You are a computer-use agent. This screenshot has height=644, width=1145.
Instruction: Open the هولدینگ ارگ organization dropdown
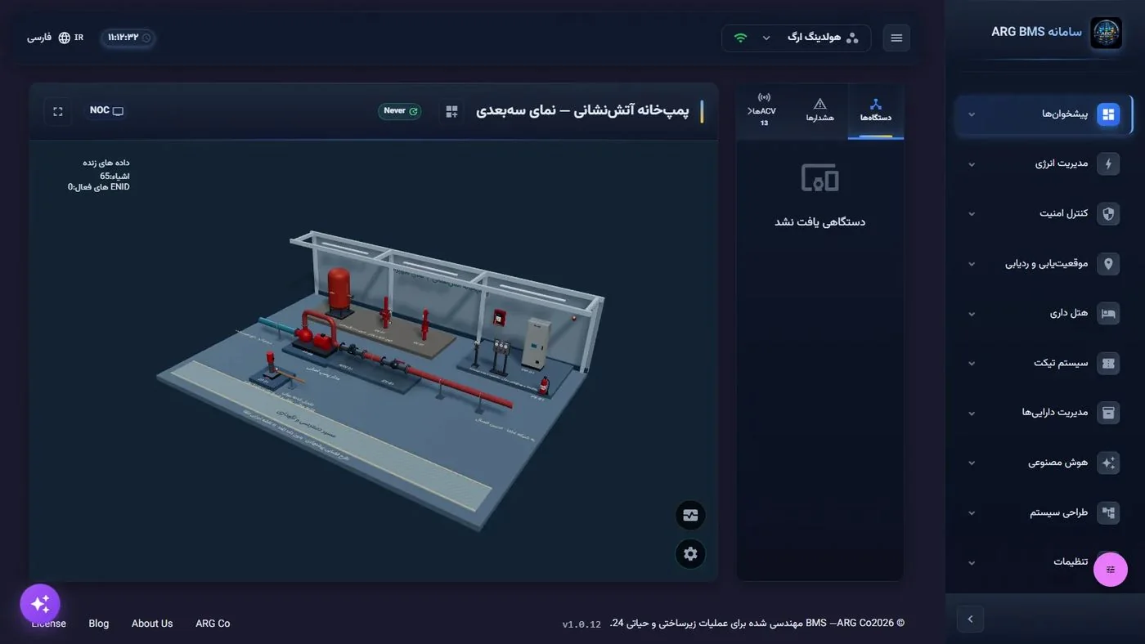click(x=797, y=38)
